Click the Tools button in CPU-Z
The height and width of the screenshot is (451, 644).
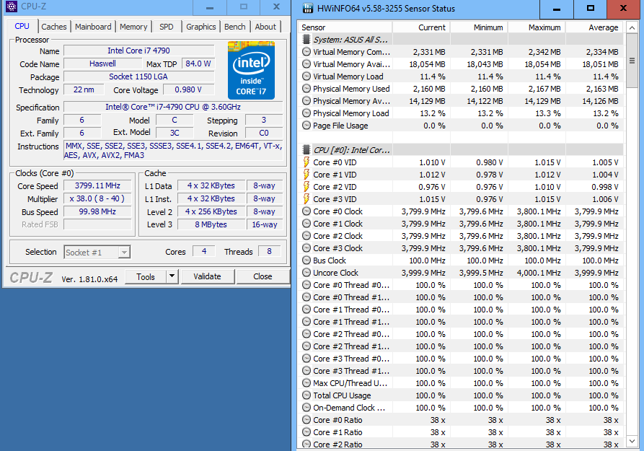click(x=146, y=276)
